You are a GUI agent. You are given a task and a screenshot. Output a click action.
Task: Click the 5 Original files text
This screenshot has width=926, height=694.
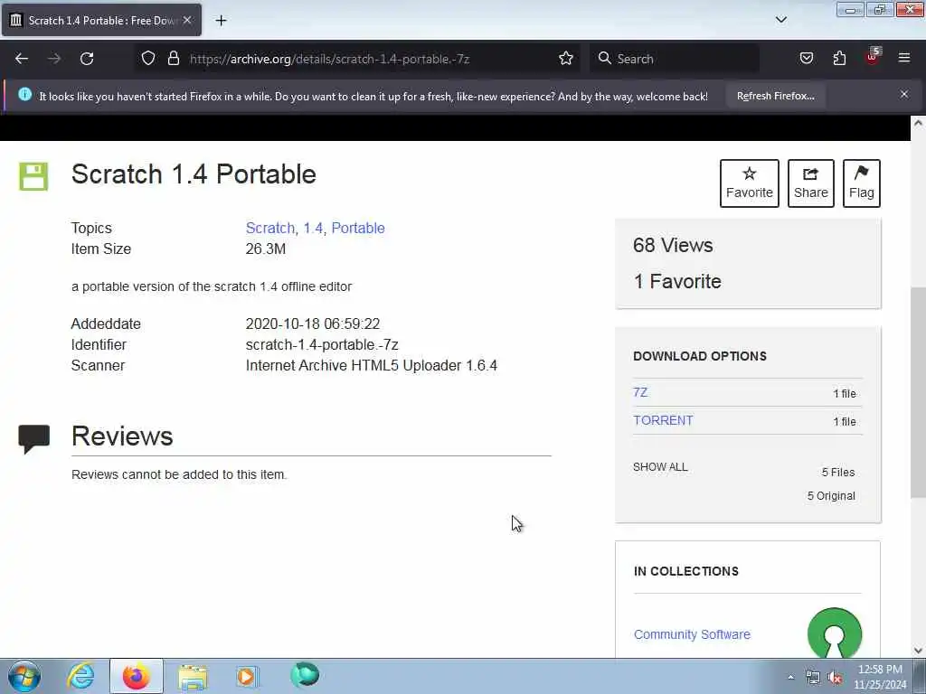[x=831, y=496]
